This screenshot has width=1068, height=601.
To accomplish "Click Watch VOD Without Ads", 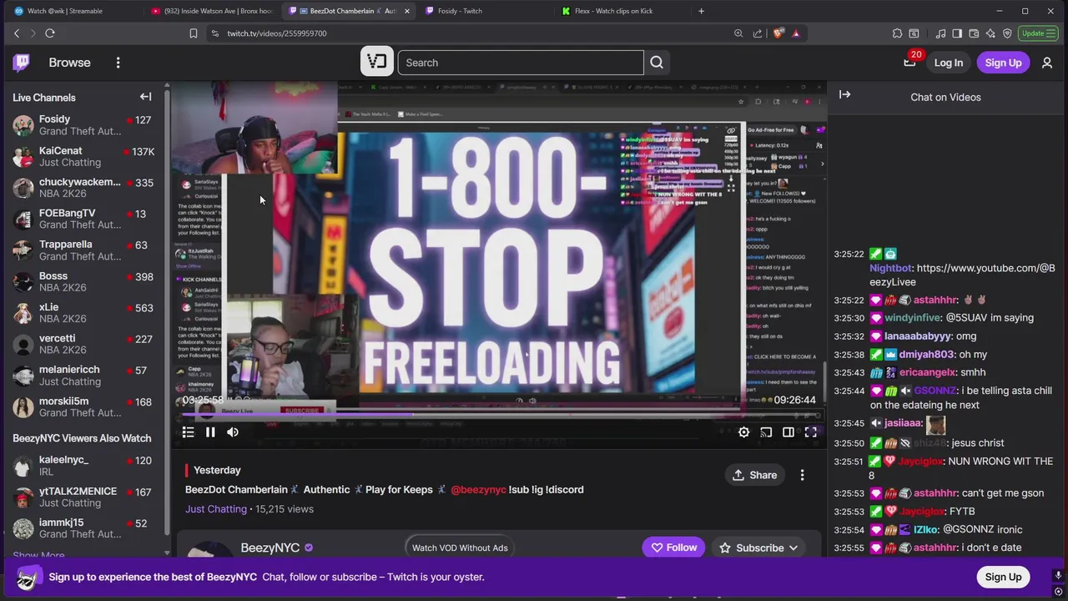I will coord(460,548).
